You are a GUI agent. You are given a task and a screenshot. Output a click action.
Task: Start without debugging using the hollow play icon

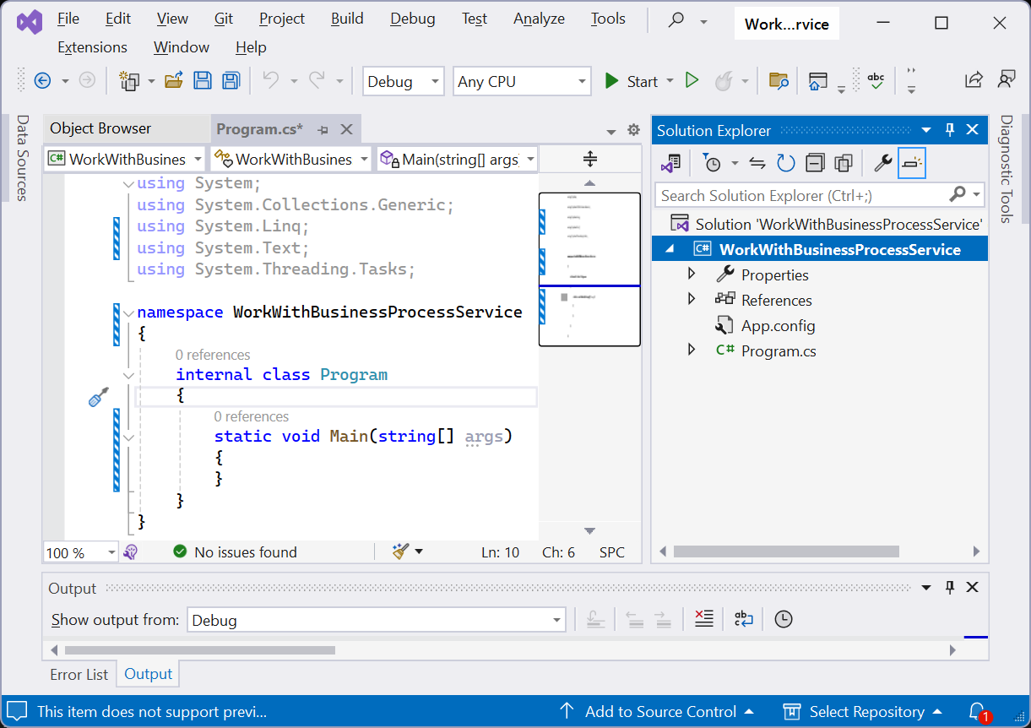(692, 81)
